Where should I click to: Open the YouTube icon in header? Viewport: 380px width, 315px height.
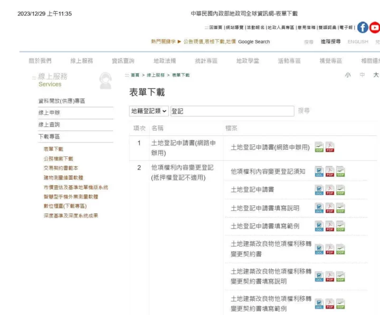click(x=375, y=27)
